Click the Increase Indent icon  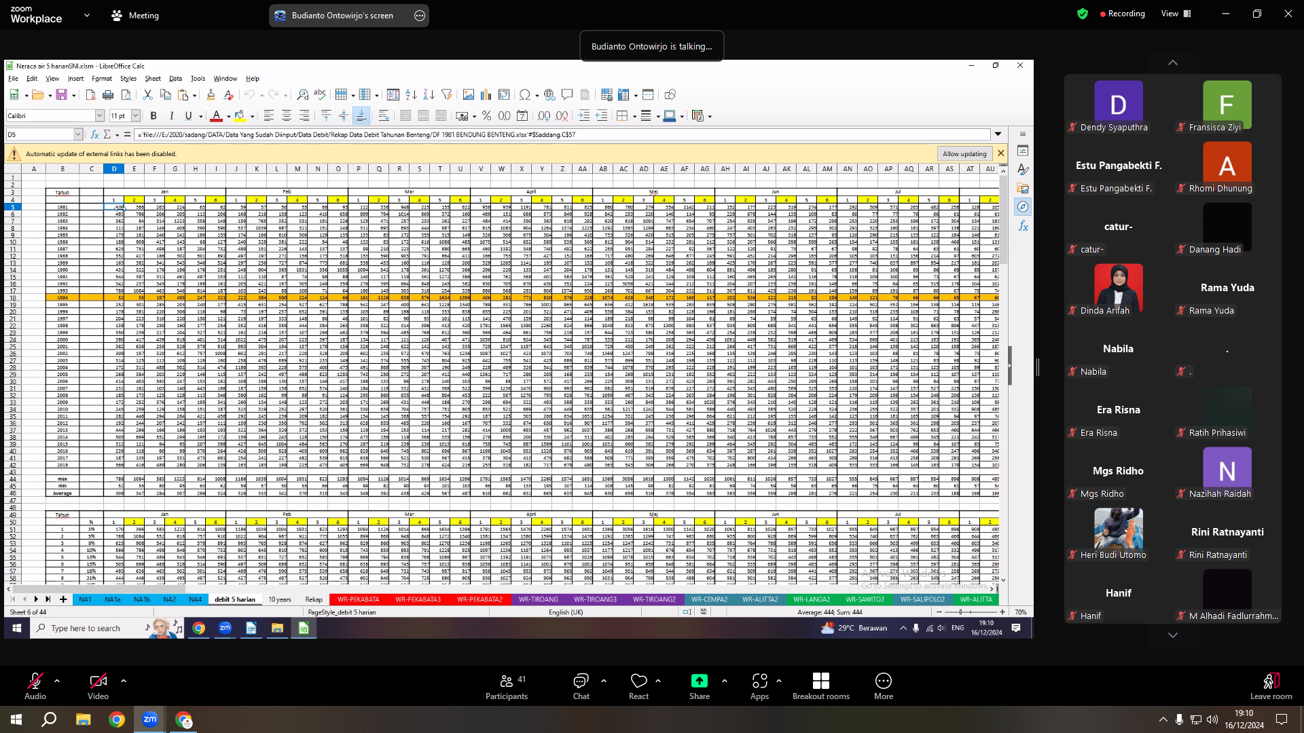click(x=584, y=116)
